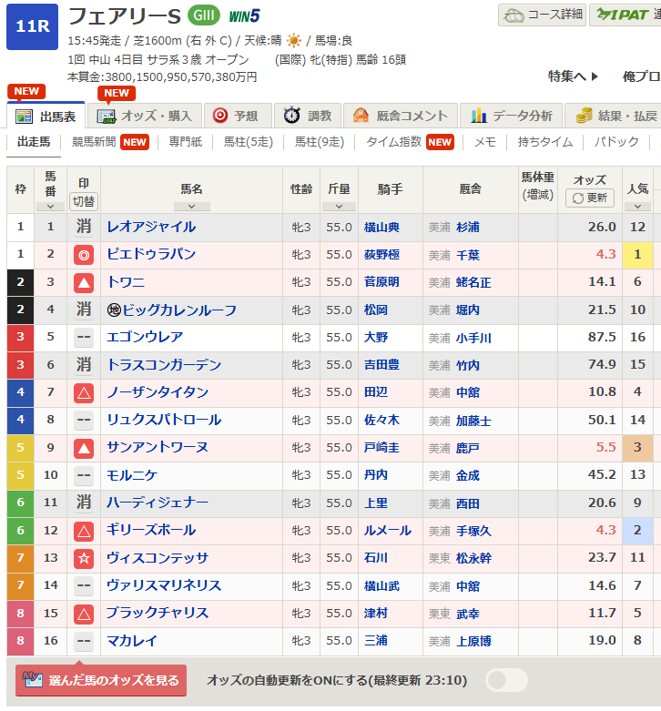The height and width of the screenshot is (711, 661).
Task: Click the filled triangle mark for サンアントワーヌ
Action: point(84,449)
